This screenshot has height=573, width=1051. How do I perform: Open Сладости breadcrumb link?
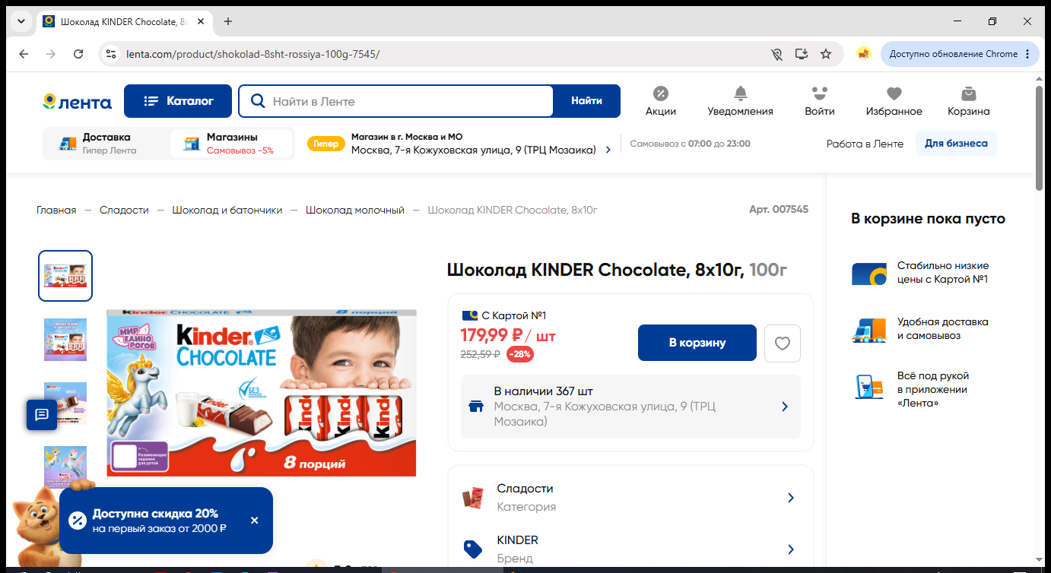[x=124, y=210]
